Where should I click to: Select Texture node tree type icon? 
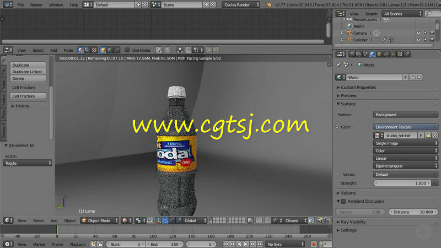click(94, 50)
